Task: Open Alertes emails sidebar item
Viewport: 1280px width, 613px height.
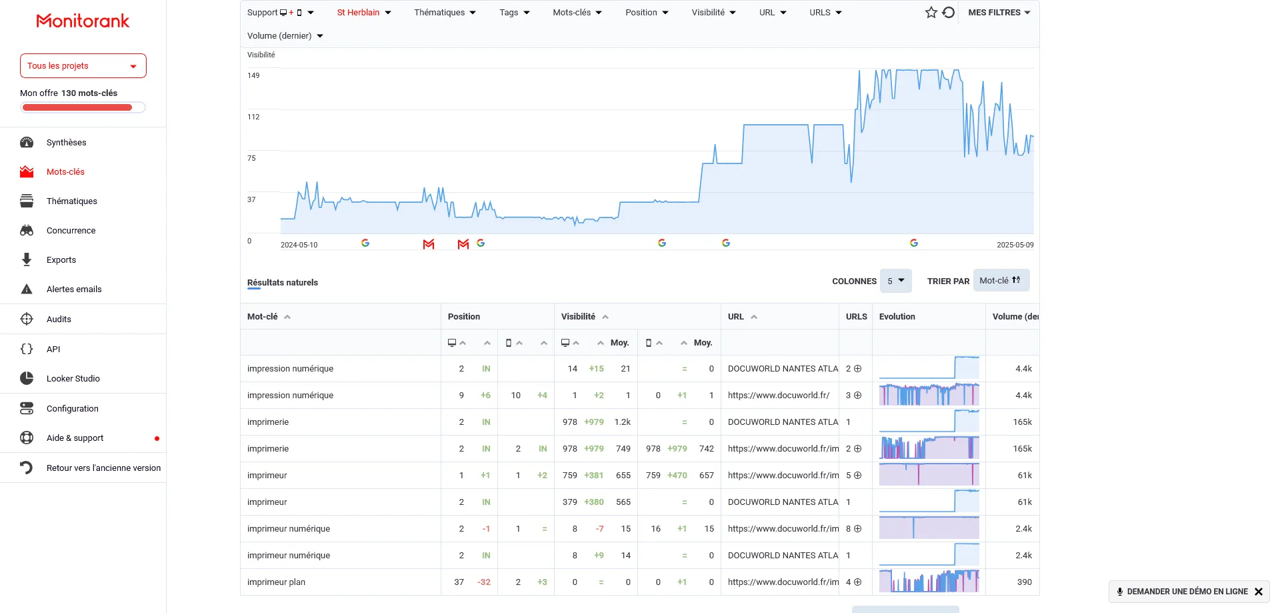Action: tap(74, 289)
